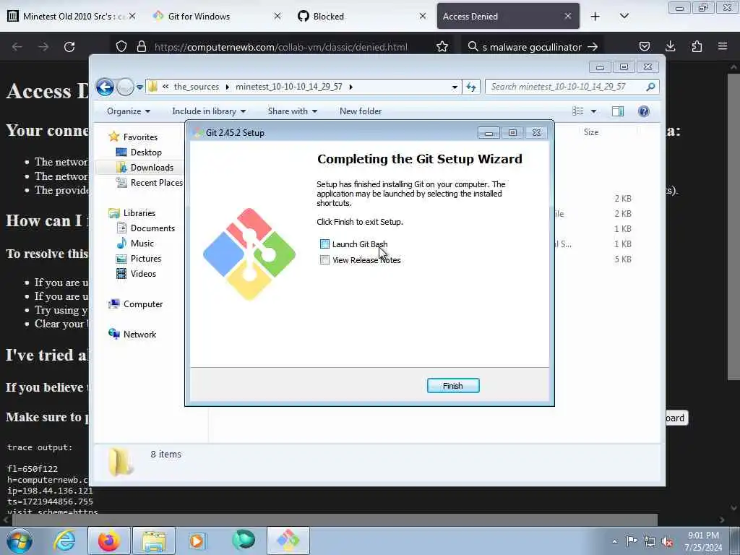Tick the Launch Git Bash checkbox

324,244
